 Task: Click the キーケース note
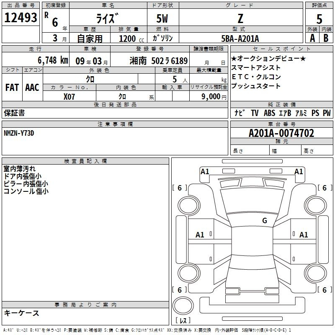(21, 313)
